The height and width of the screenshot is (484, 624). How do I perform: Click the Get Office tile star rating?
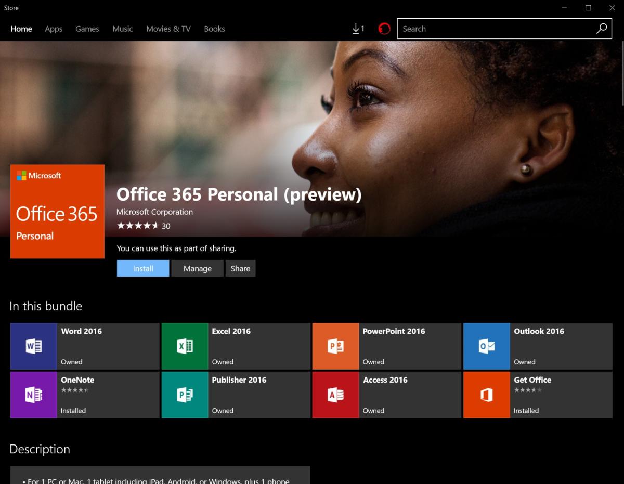(528, 390)
